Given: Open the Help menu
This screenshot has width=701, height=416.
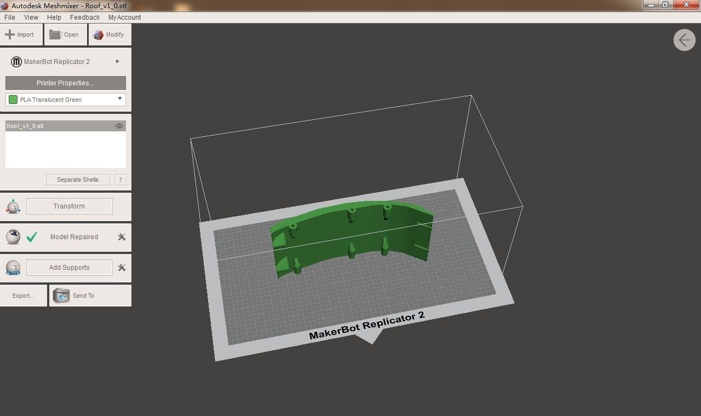Looking at the screenshot, I should point(54,18).
